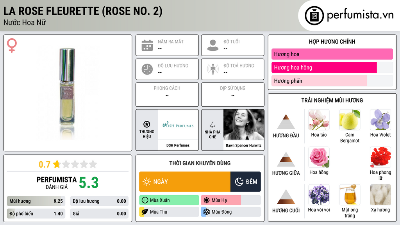Click the Hương đầu pyramid icon

[286, 122]
